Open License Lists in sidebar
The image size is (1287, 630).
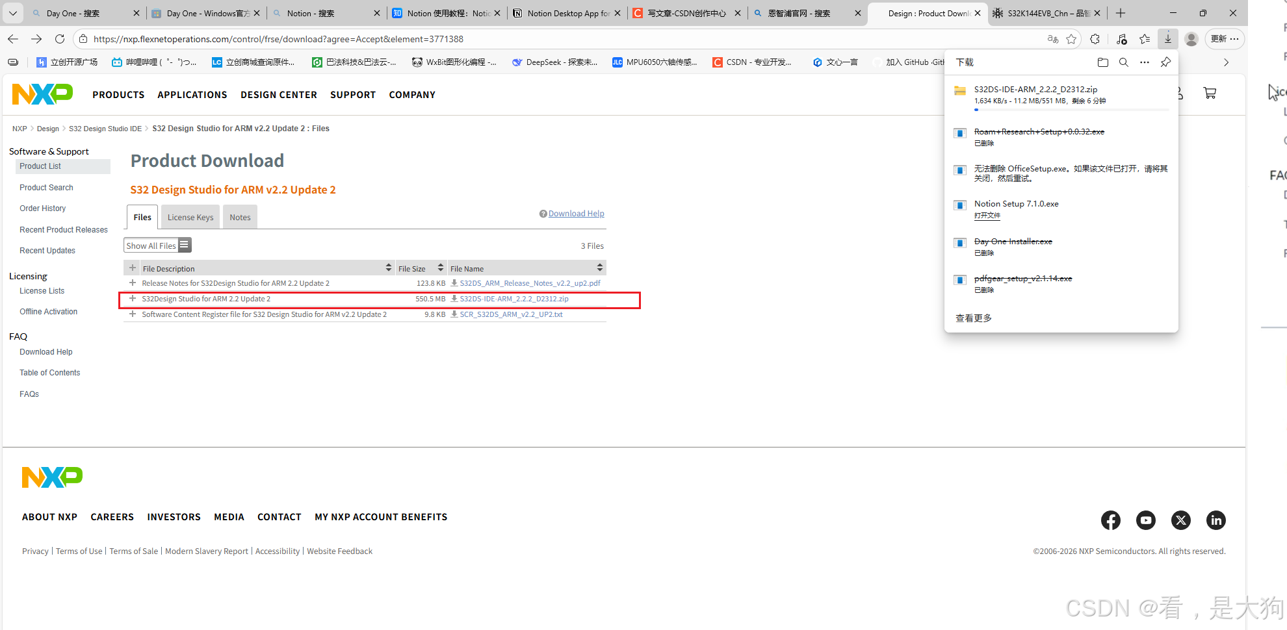click(42, 291)
